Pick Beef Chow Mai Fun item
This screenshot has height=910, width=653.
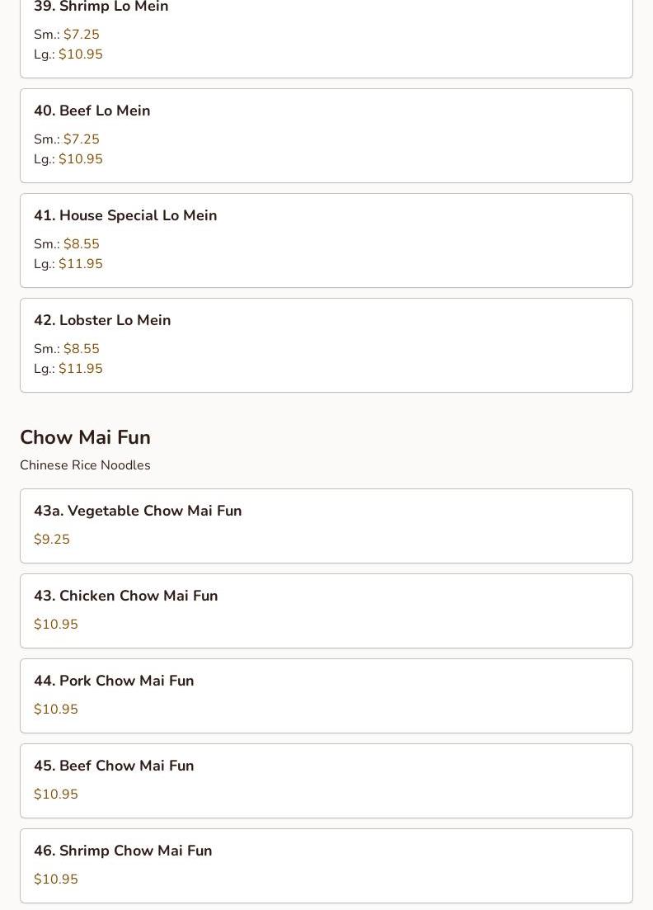click(x=114, y=766)
